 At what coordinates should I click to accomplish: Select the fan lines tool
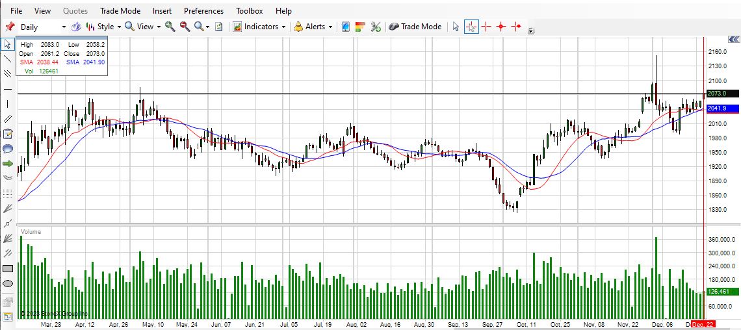8,208
